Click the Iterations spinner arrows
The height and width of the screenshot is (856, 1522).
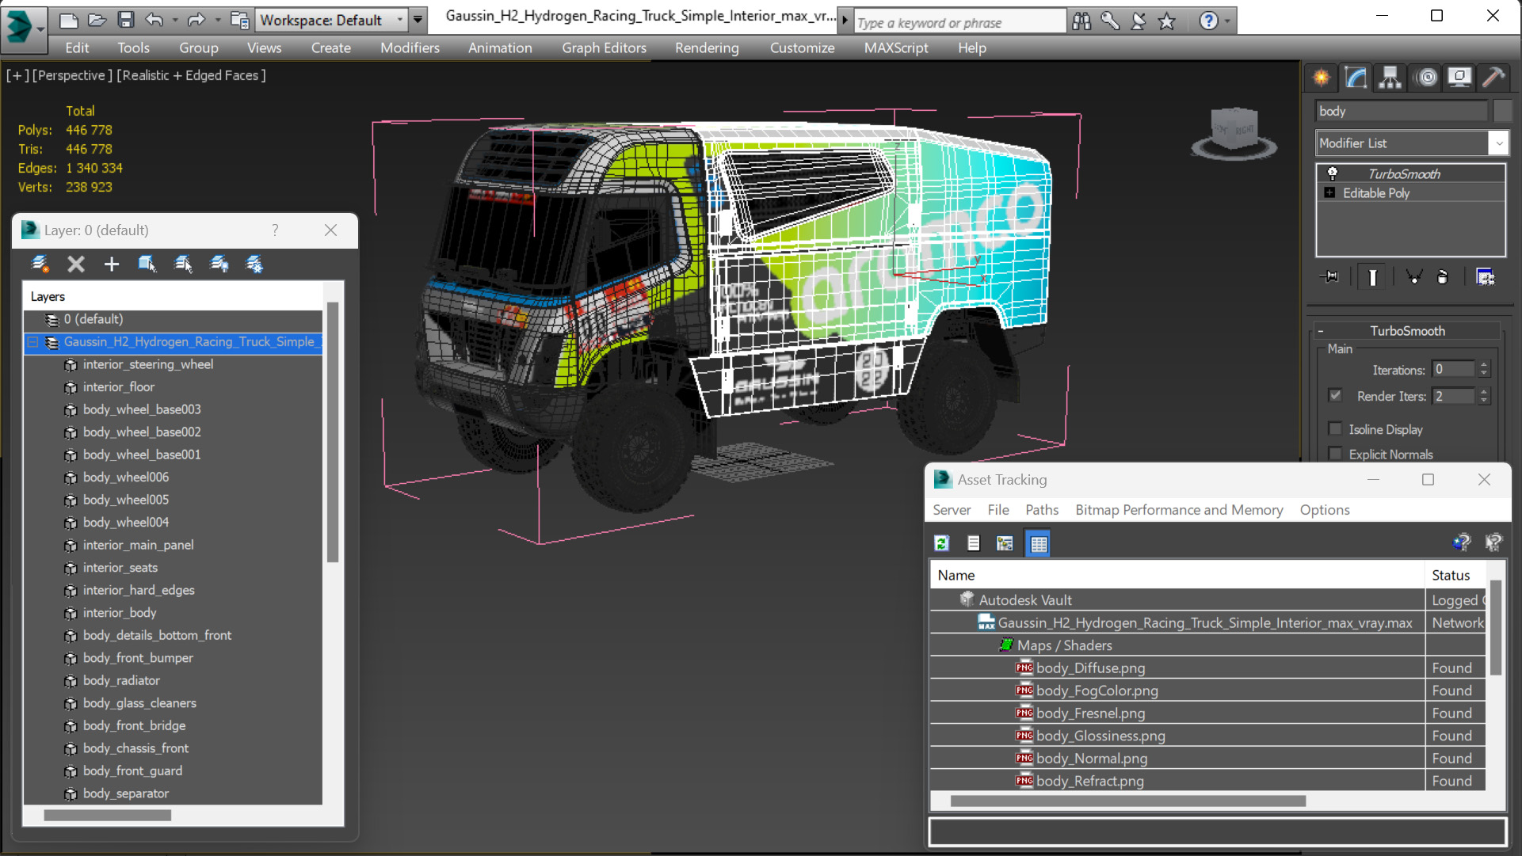pos(1484,369)
